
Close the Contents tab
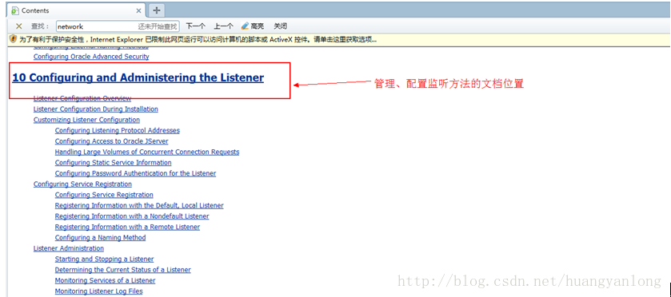(138, 10)
